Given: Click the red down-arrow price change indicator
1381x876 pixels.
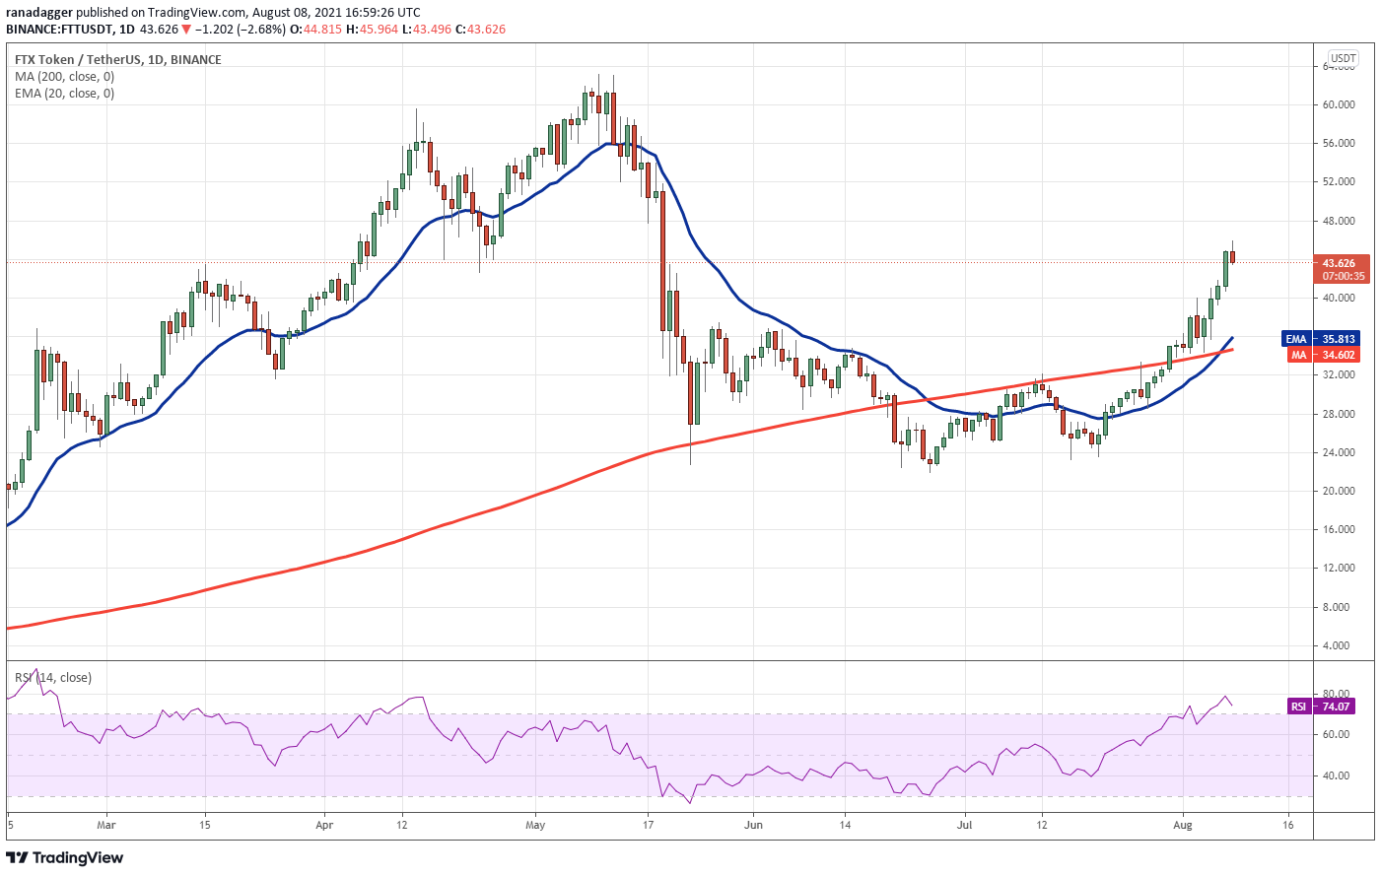Looking at the screenshot, I should (186, 30).
